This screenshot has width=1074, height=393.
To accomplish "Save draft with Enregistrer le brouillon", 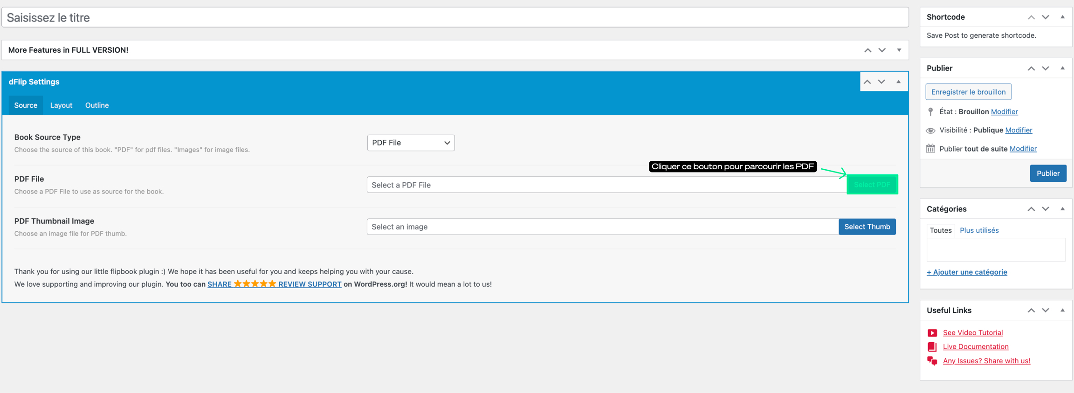I will tap(968, 92).
